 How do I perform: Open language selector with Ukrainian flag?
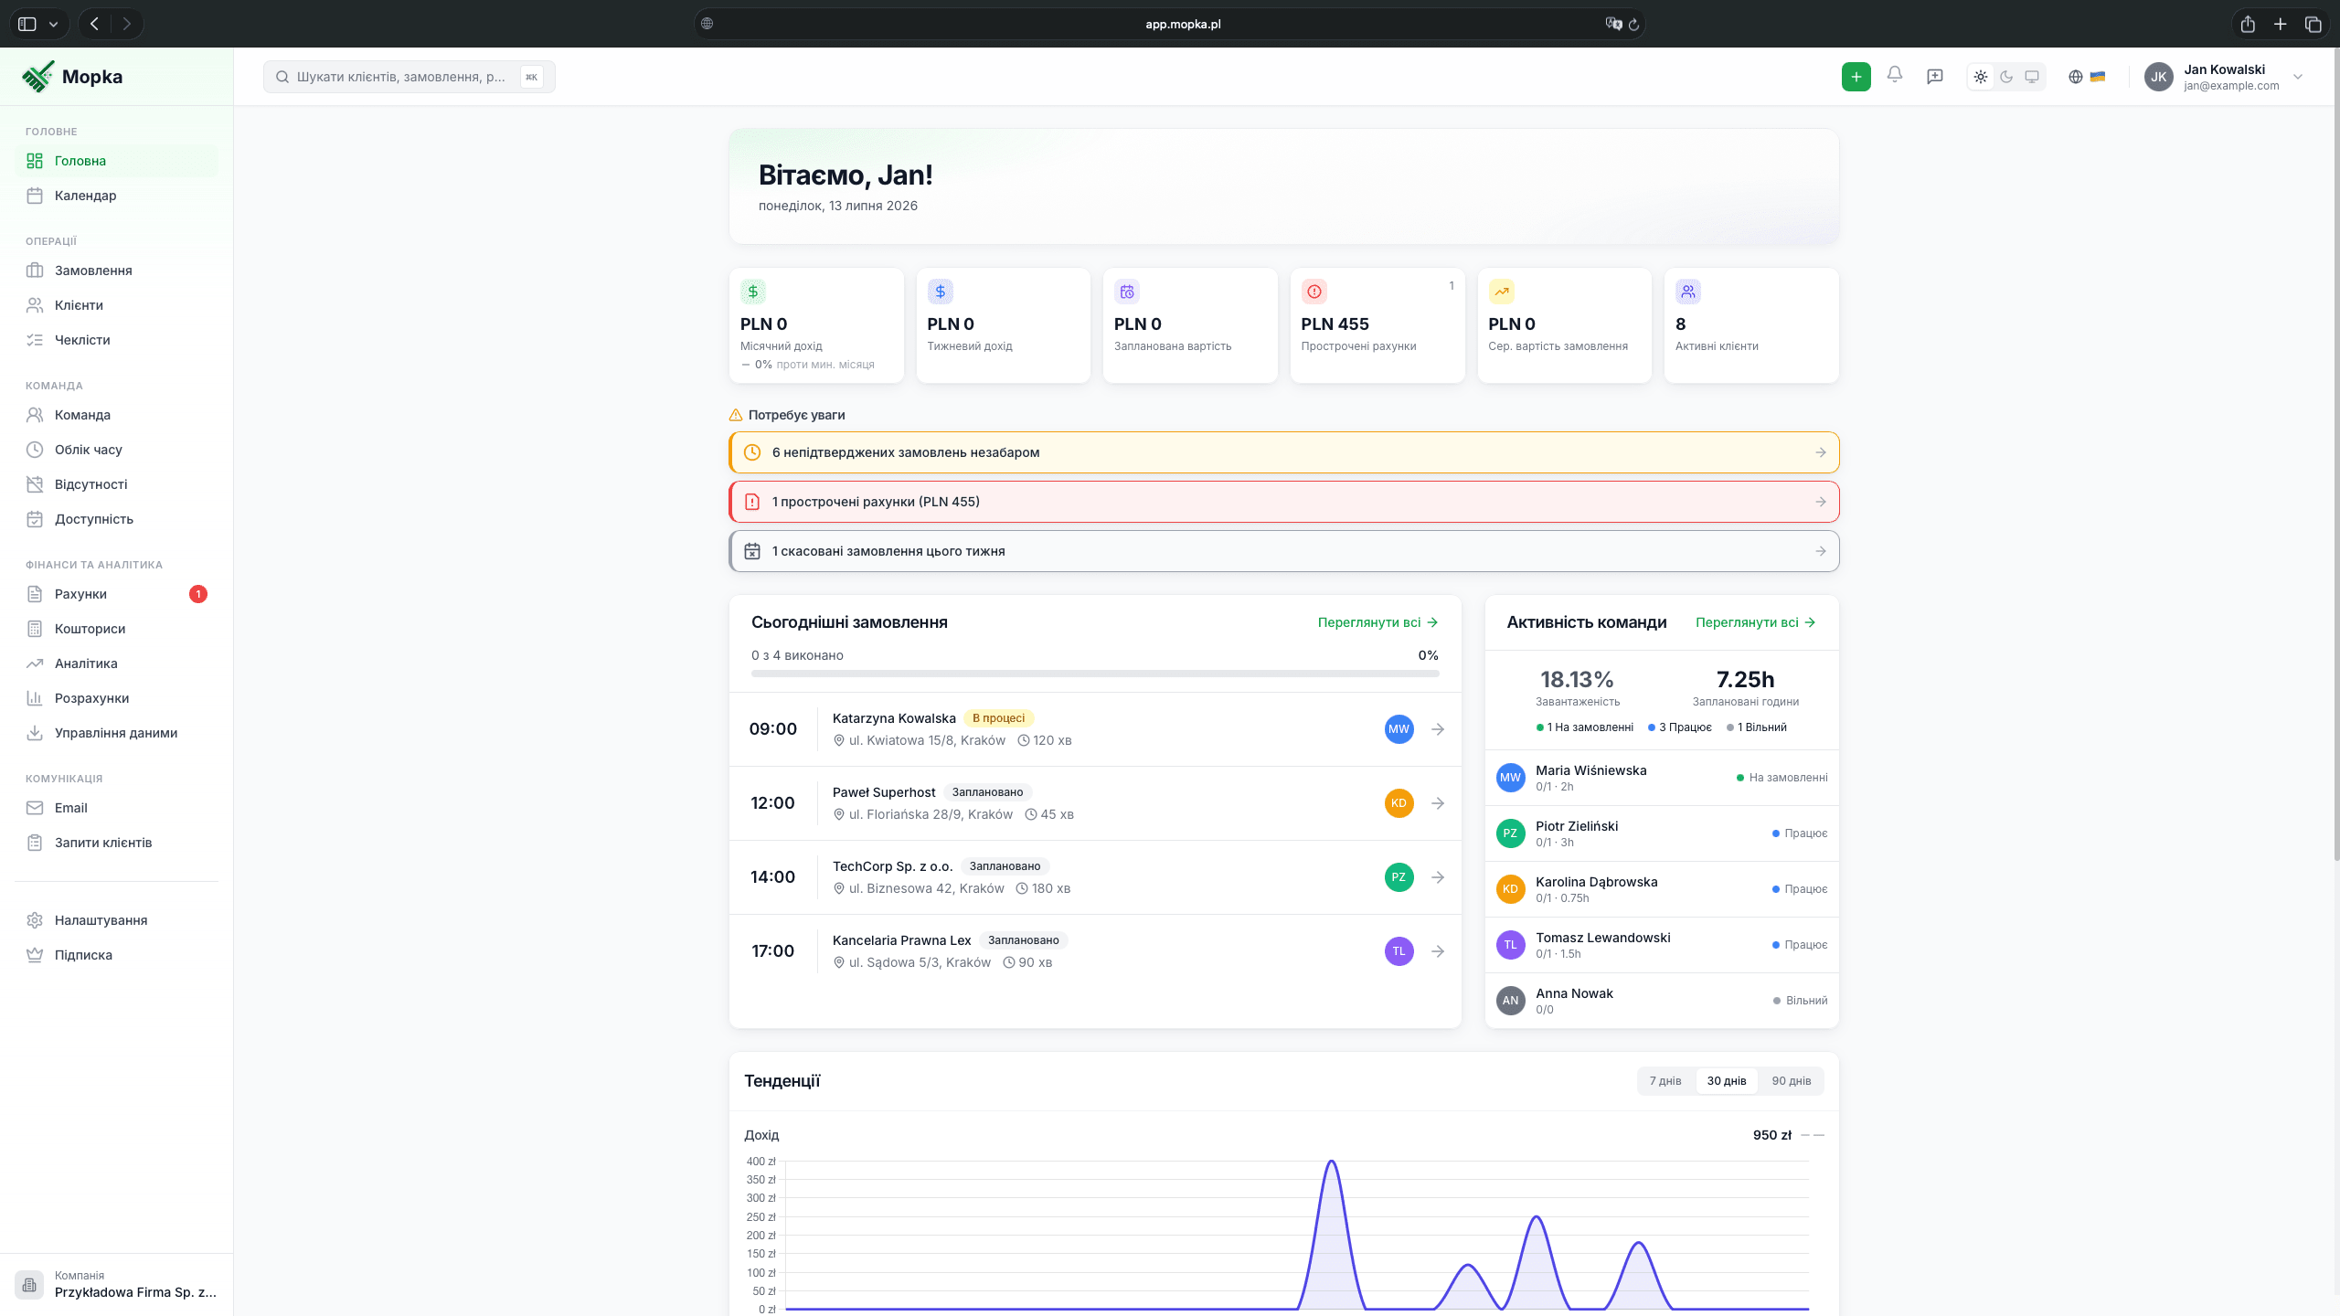pyautogui.click(x=2087, y=77)
